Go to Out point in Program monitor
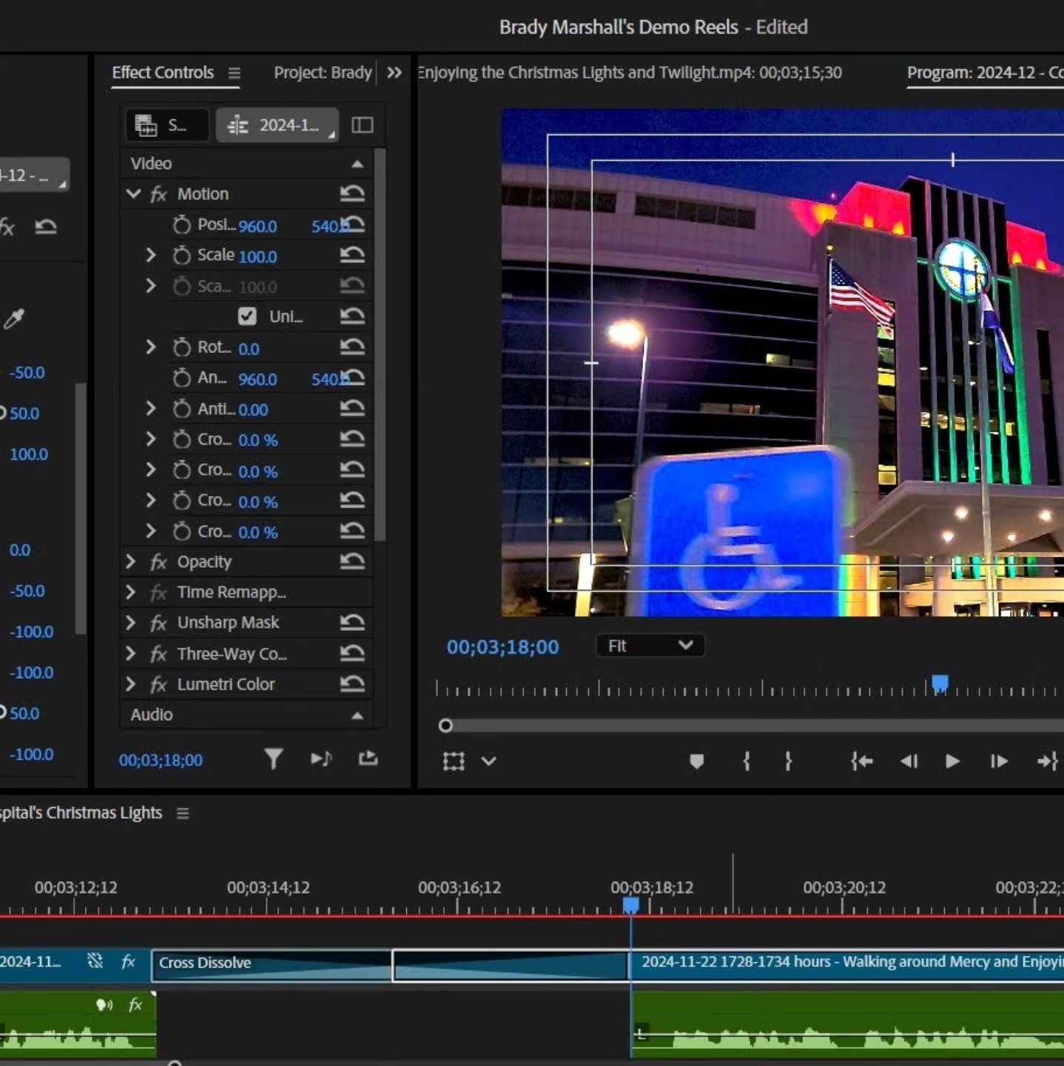1064x1066 pixels. point(1048,761)
